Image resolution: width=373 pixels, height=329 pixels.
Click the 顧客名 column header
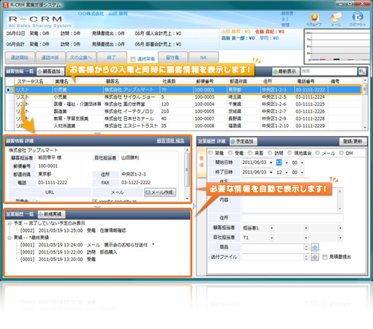(x=113, y=81)
